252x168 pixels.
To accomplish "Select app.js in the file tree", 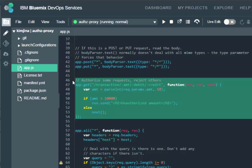I will [x=34, y=68].
